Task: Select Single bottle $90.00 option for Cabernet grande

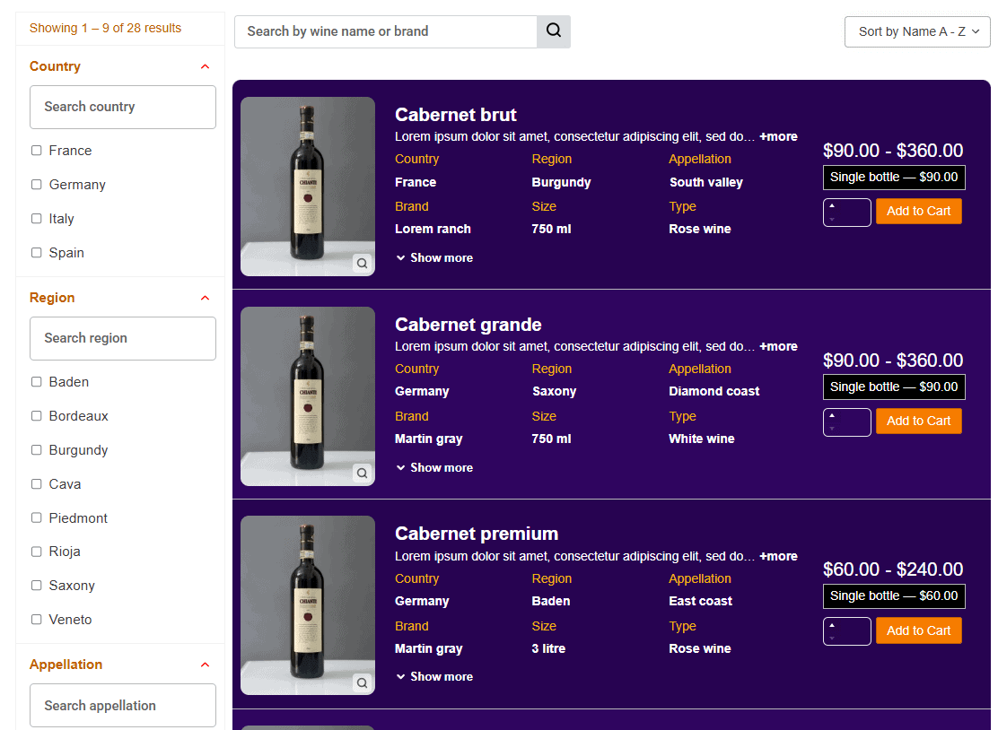Action: pyautogui.click(x=893, y=387)
